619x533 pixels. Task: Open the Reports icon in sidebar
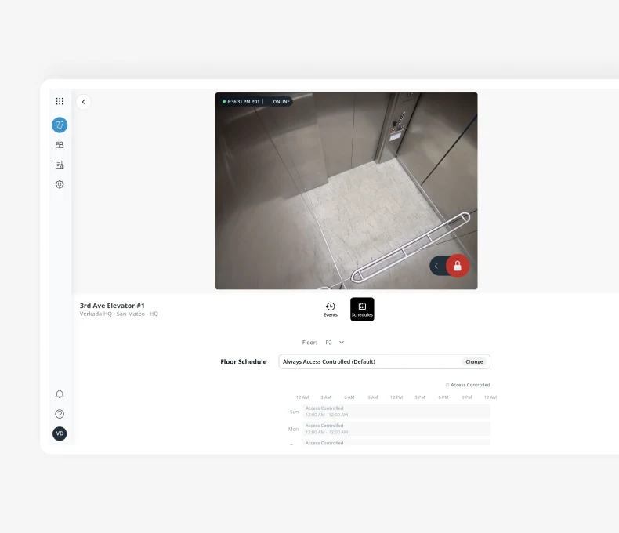click(x=60, y=165)
